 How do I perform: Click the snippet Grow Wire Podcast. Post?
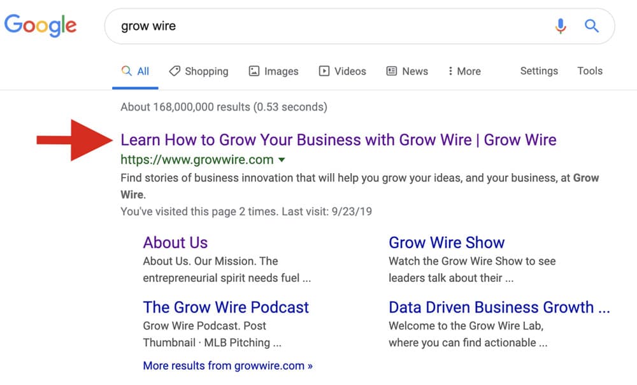pos(212,334)
